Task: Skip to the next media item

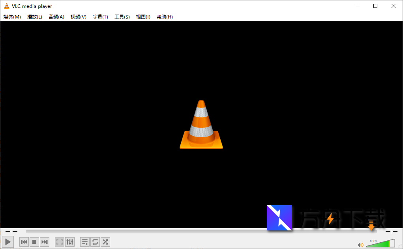Action: point(44,242)
